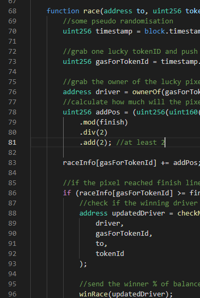Click the '.add(2);' call
Viewport: 200px width, 298px height.
[x=95, y=143]
